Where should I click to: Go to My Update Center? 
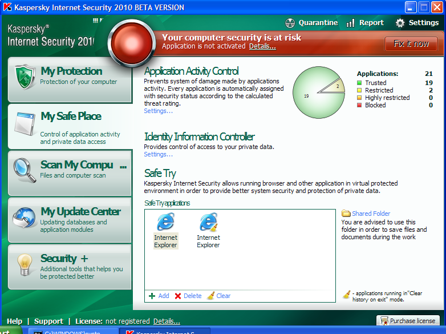click(x=70, y=219)
